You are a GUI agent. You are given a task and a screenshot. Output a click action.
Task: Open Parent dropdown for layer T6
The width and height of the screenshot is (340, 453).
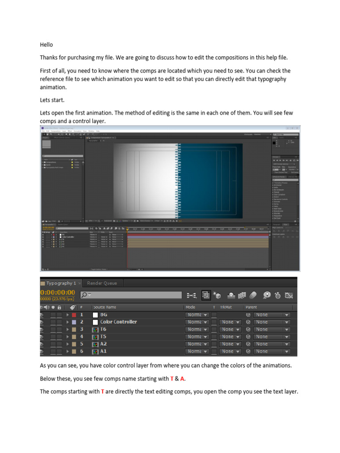tap(272, 329)
